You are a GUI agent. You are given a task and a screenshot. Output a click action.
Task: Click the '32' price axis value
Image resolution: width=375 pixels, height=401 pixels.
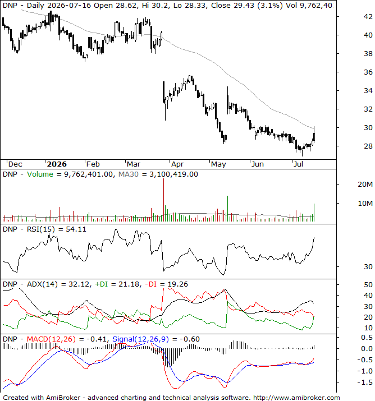click(x=368, y=109)
